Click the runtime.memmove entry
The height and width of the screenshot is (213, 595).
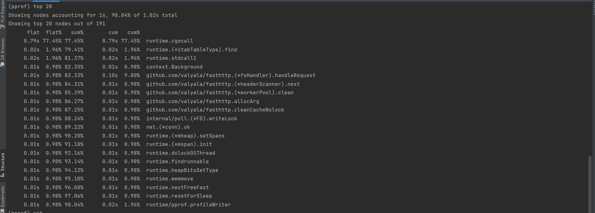[x=169, y=179]
